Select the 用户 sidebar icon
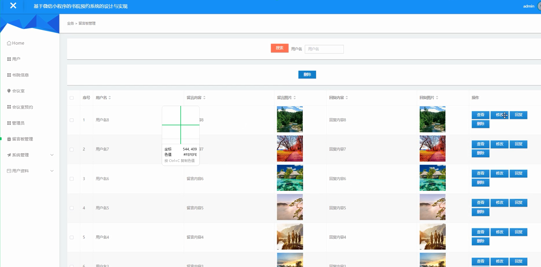This screenshot has height=267, width=541. coord(16,59)
